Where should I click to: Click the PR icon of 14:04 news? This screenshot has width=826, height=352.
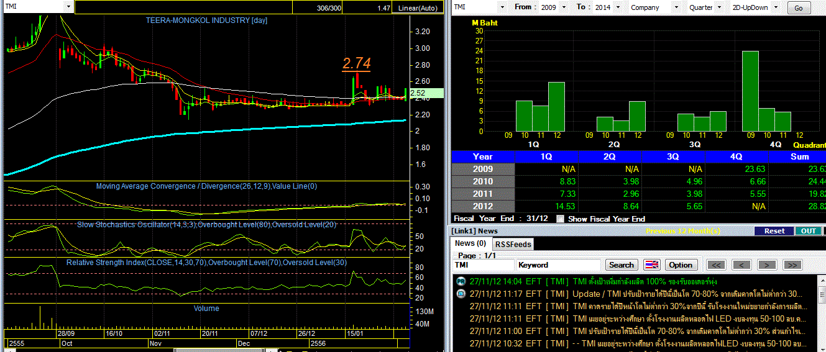(461, 281)
